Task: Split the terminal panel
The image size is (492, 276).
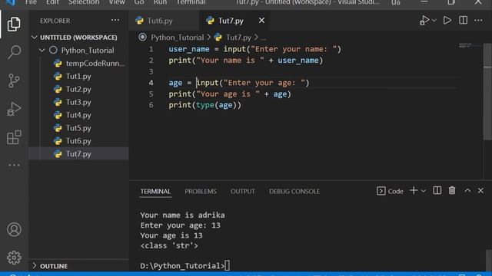Action: tap(437, 190)
